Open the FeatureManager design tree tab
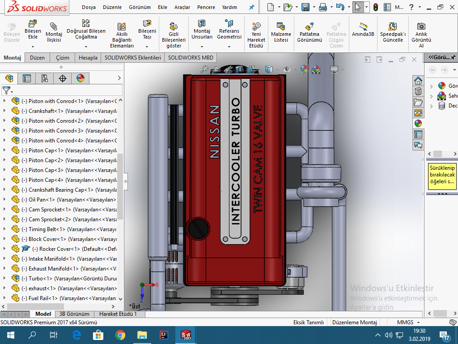458x344 pixels. pos(9,78)
